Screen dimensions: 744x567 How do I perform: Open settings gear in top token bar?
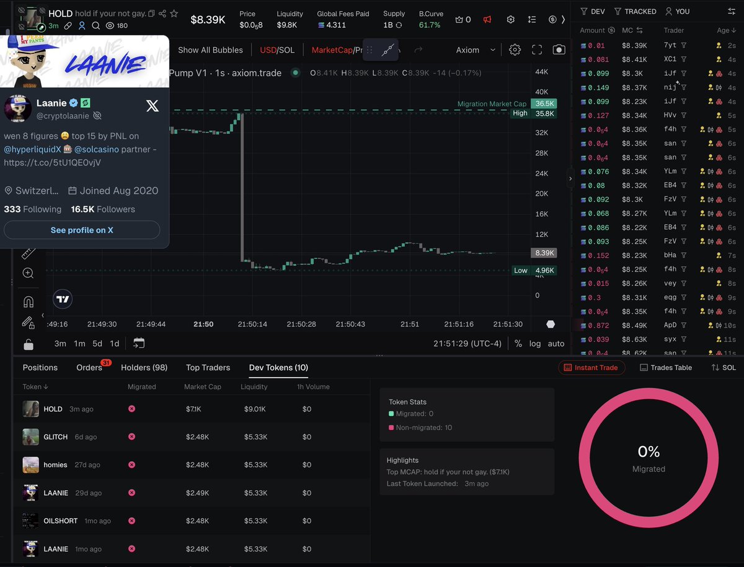click(x=511, y=19)
